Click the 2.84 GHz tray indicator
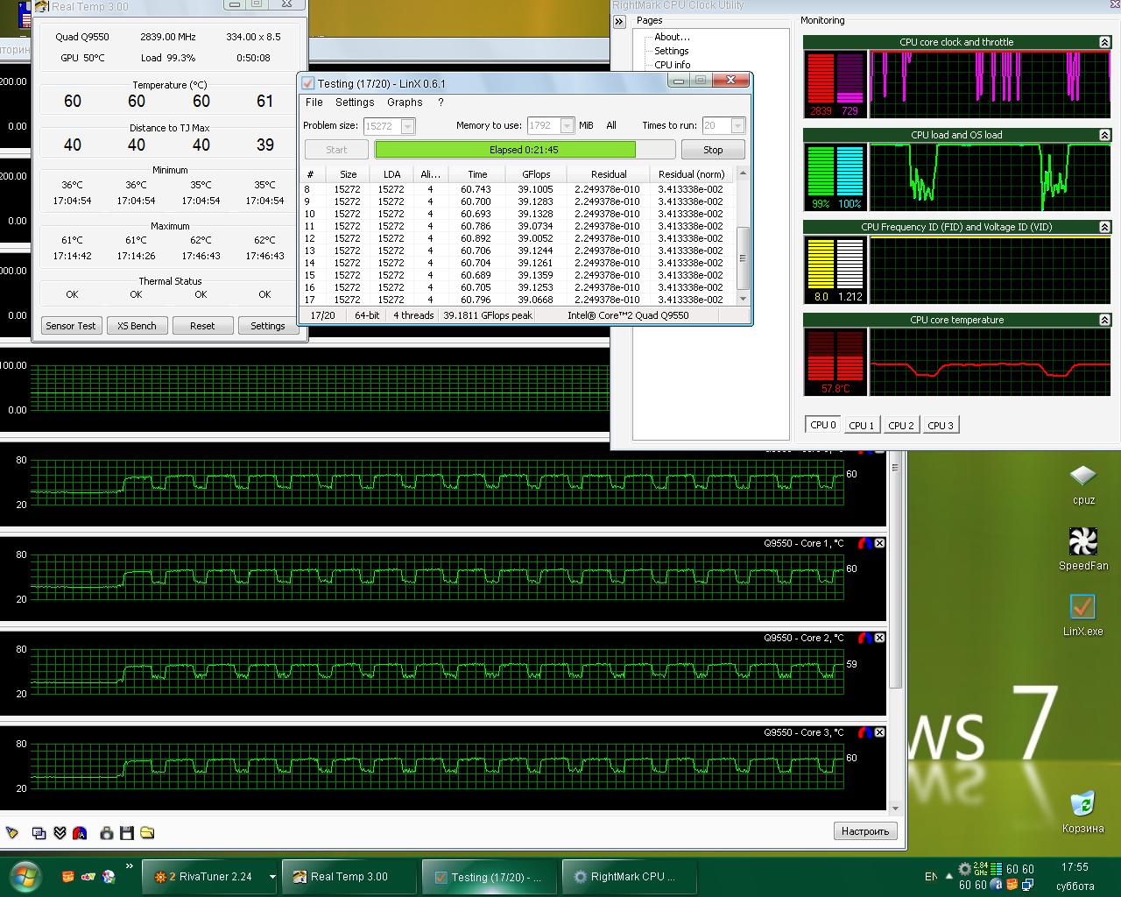 (x=981, y=869)
